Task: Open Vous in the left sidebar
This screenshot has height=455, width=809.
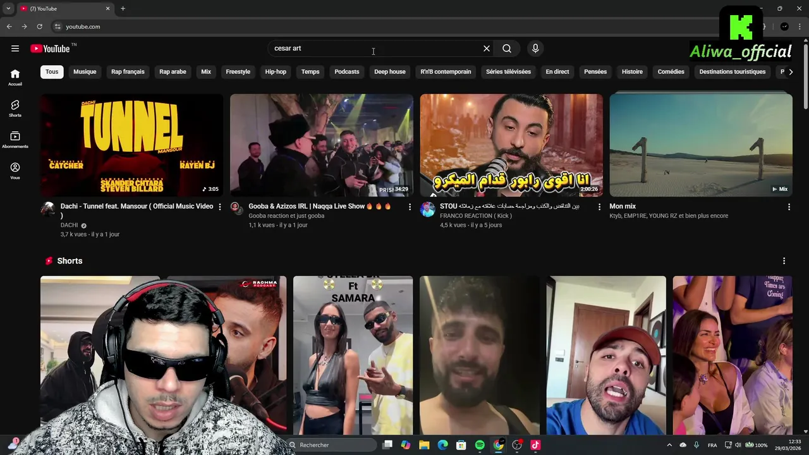Action: click(15, 171)
